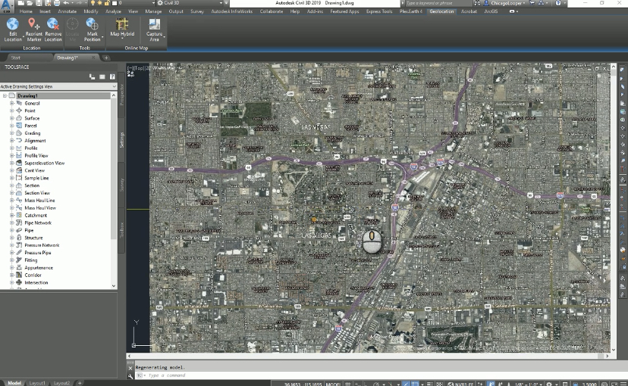
Task: Click the Mark Position tool
Action: (92, 25)
